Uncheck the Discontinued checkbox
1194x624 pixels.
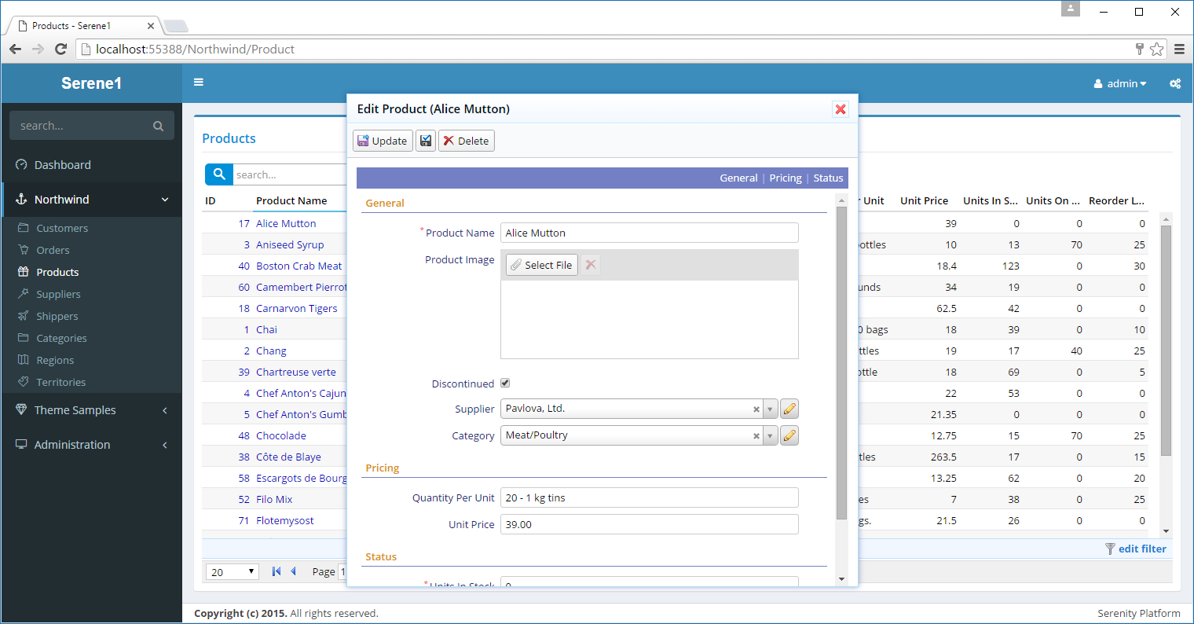505,384
